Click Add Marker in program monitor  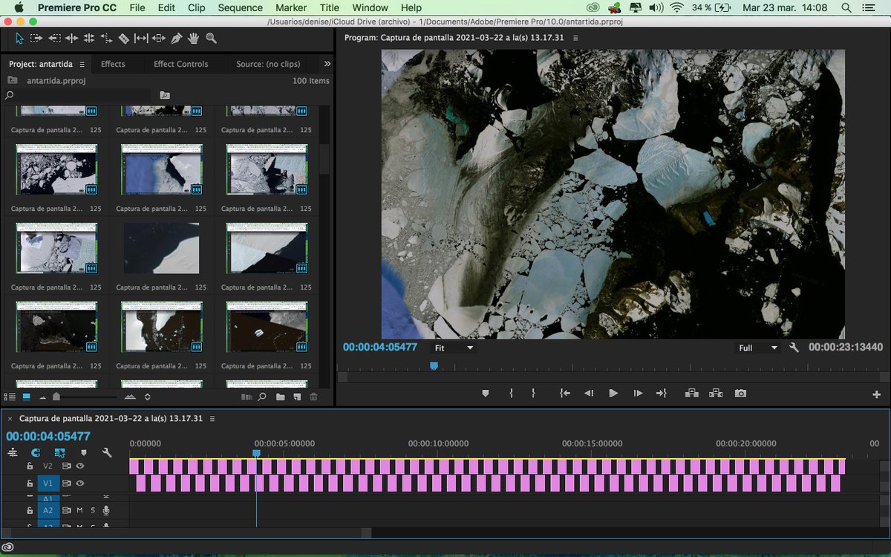486,394
